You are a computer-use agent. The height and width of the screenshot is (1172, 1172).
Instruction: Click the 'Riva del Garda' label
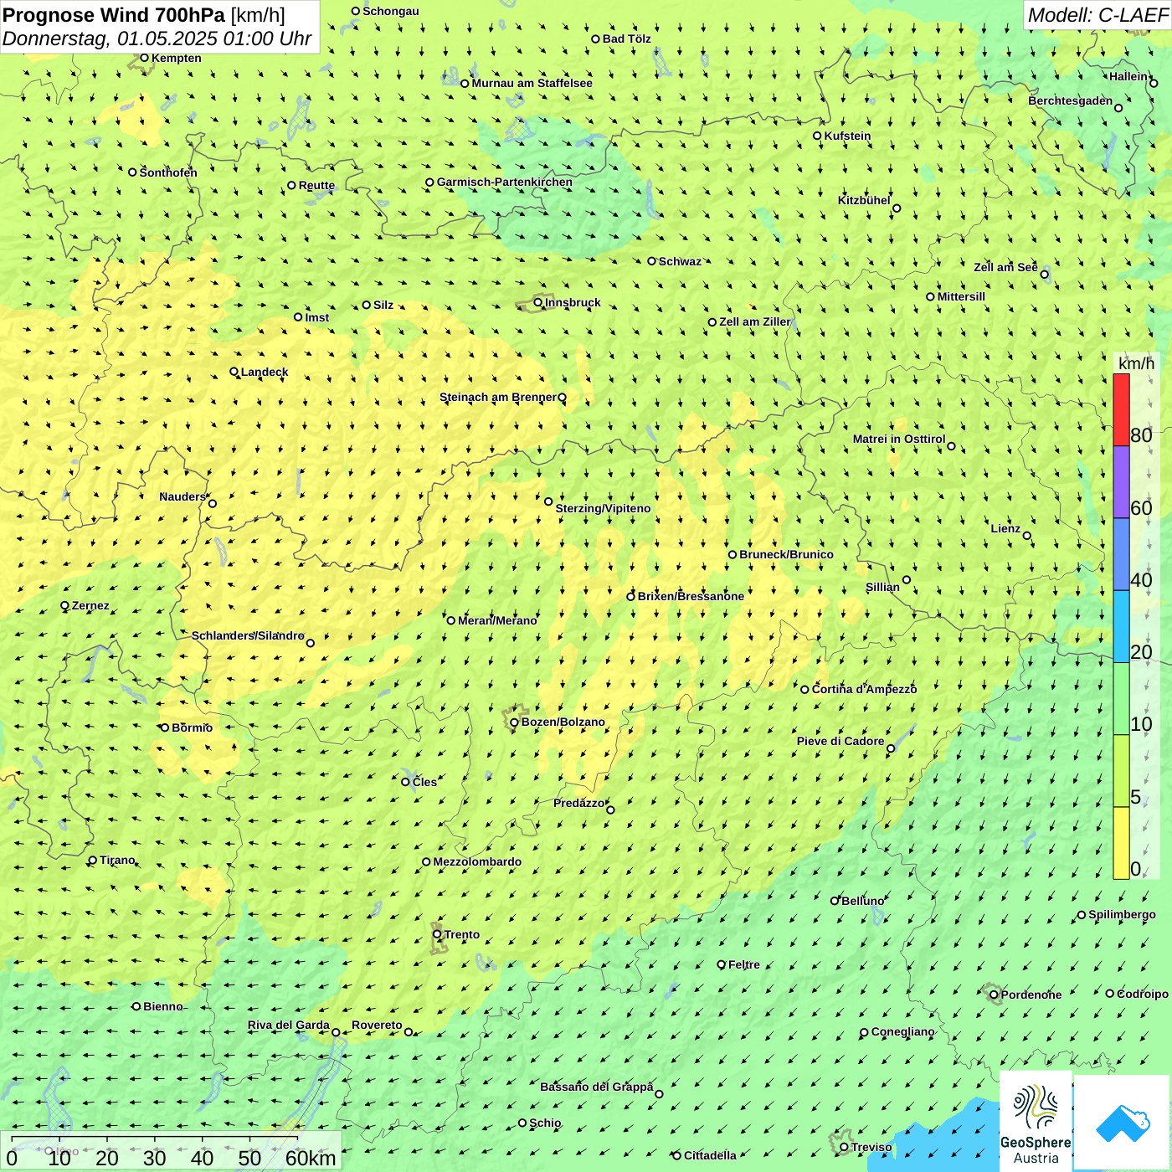coord(288,1025)
